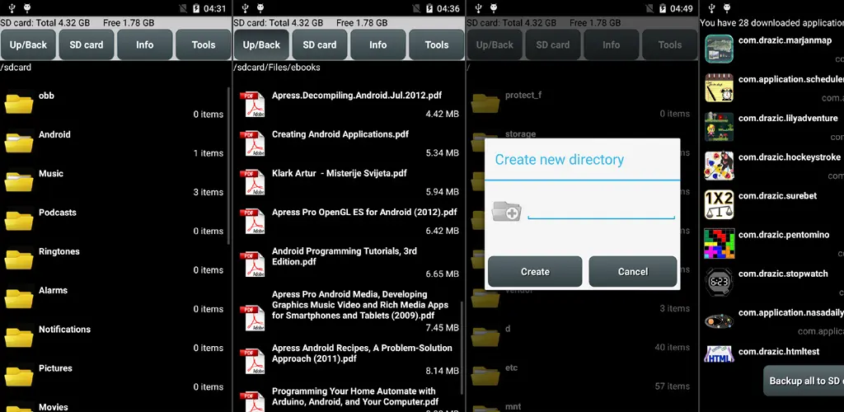The image size is (844, 412).
Task: Focus the new directory name field
Action: 601,212
